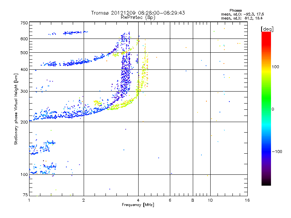
Task: Click the colorbar "0" tick label
Action: click(x=273, y=109)
